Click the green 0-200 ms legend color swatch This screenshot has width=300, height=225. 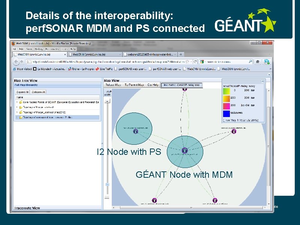pos(226,91)
